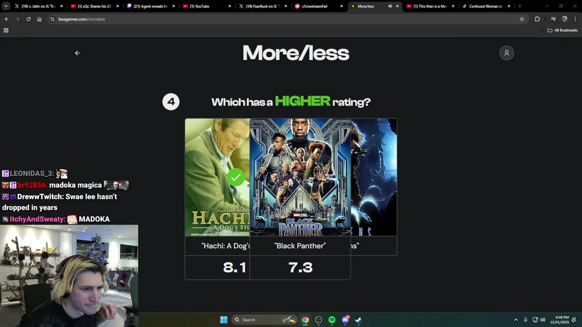
Task: View site information icon in address bar
Action: tap(52, 19)
